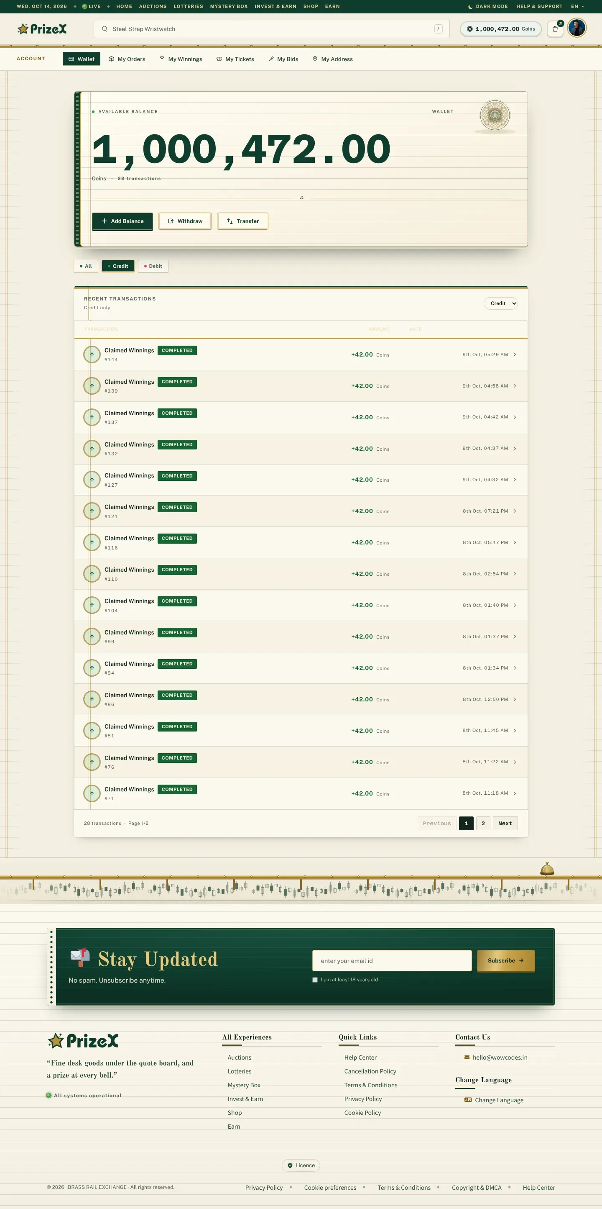
Task: Click the Change Language translate icon
Action: pos(468,1100)
